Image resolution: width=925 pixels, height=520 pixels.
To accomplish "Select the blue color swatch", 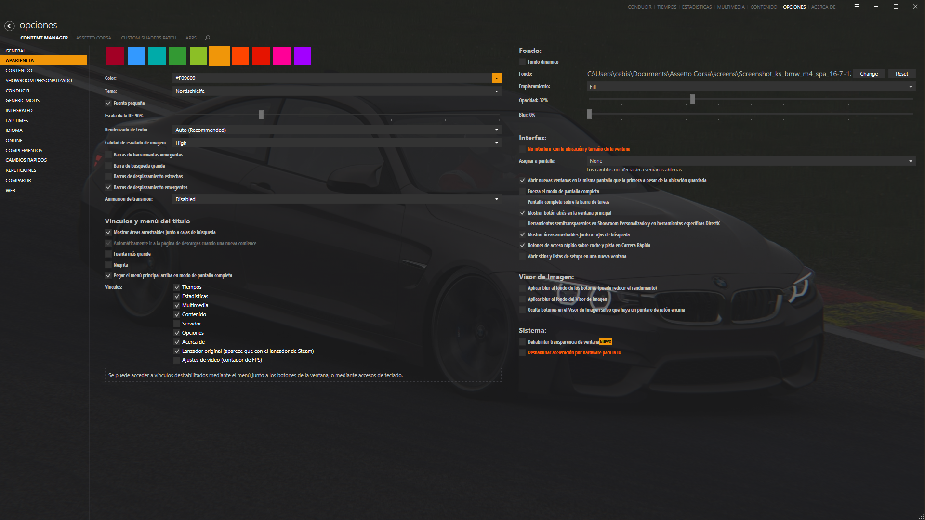I will [x=136, y=56].
